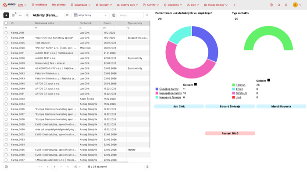Viewport: 307px width, 172px height.
Task: Check the row Farma_0066
Action: pos(6,155)
